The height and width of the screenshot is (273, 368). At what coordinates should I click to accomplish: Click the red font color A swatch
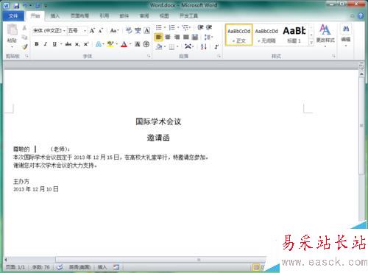[124, 44]
